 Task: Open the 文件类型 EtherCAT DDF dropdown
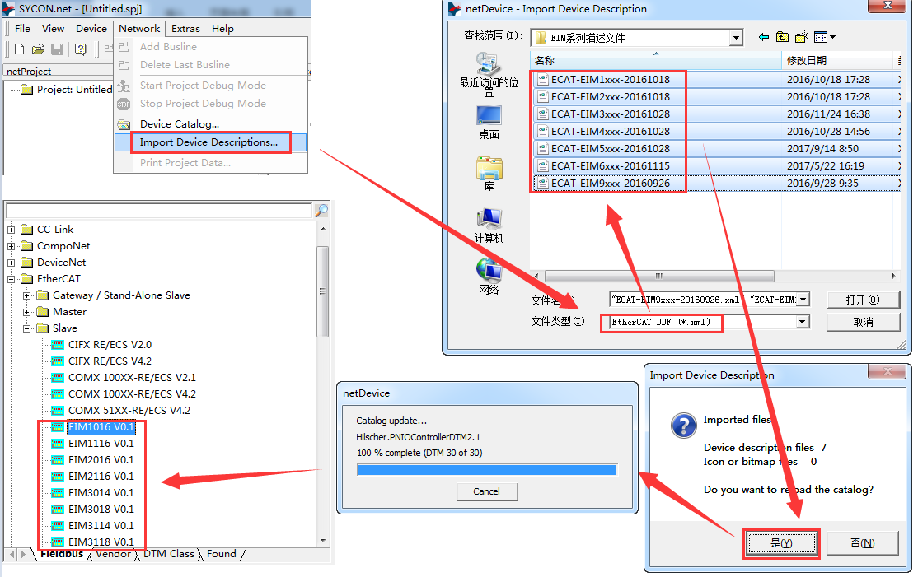(x=802, y=322)
